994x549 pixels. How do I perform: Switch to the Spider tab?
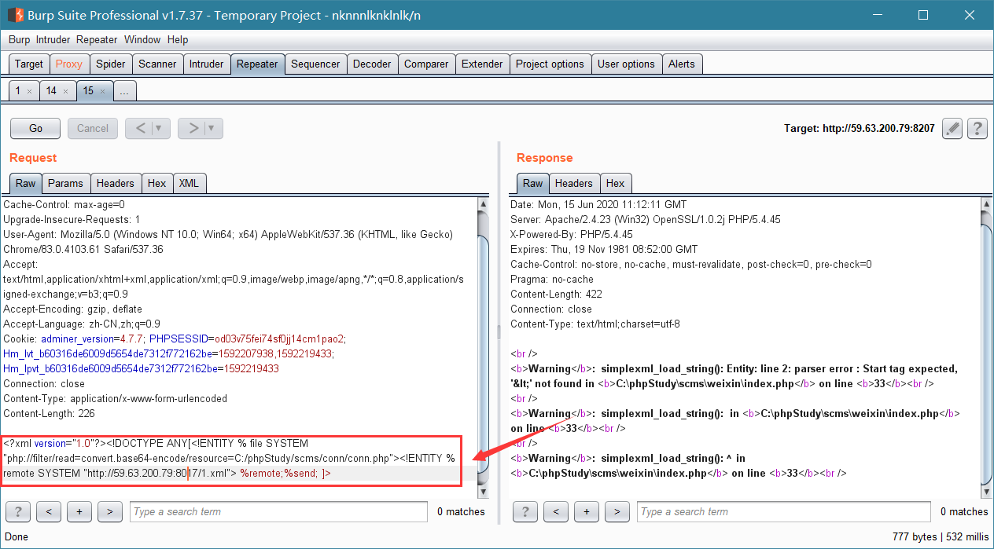point(111,64)
